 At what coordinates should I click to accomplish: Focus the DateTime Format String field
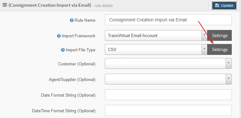(168, 110)
